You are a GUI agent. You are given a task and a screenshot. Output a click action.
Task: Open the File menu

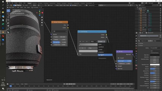(x=10, y=3)
